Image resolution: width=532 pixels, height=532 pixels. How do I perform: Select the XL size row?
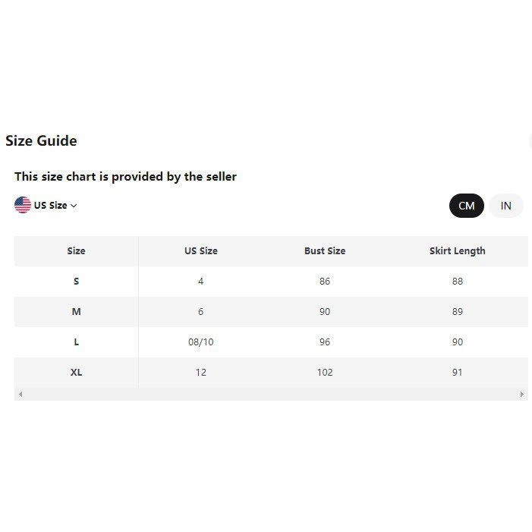(76, 373)
